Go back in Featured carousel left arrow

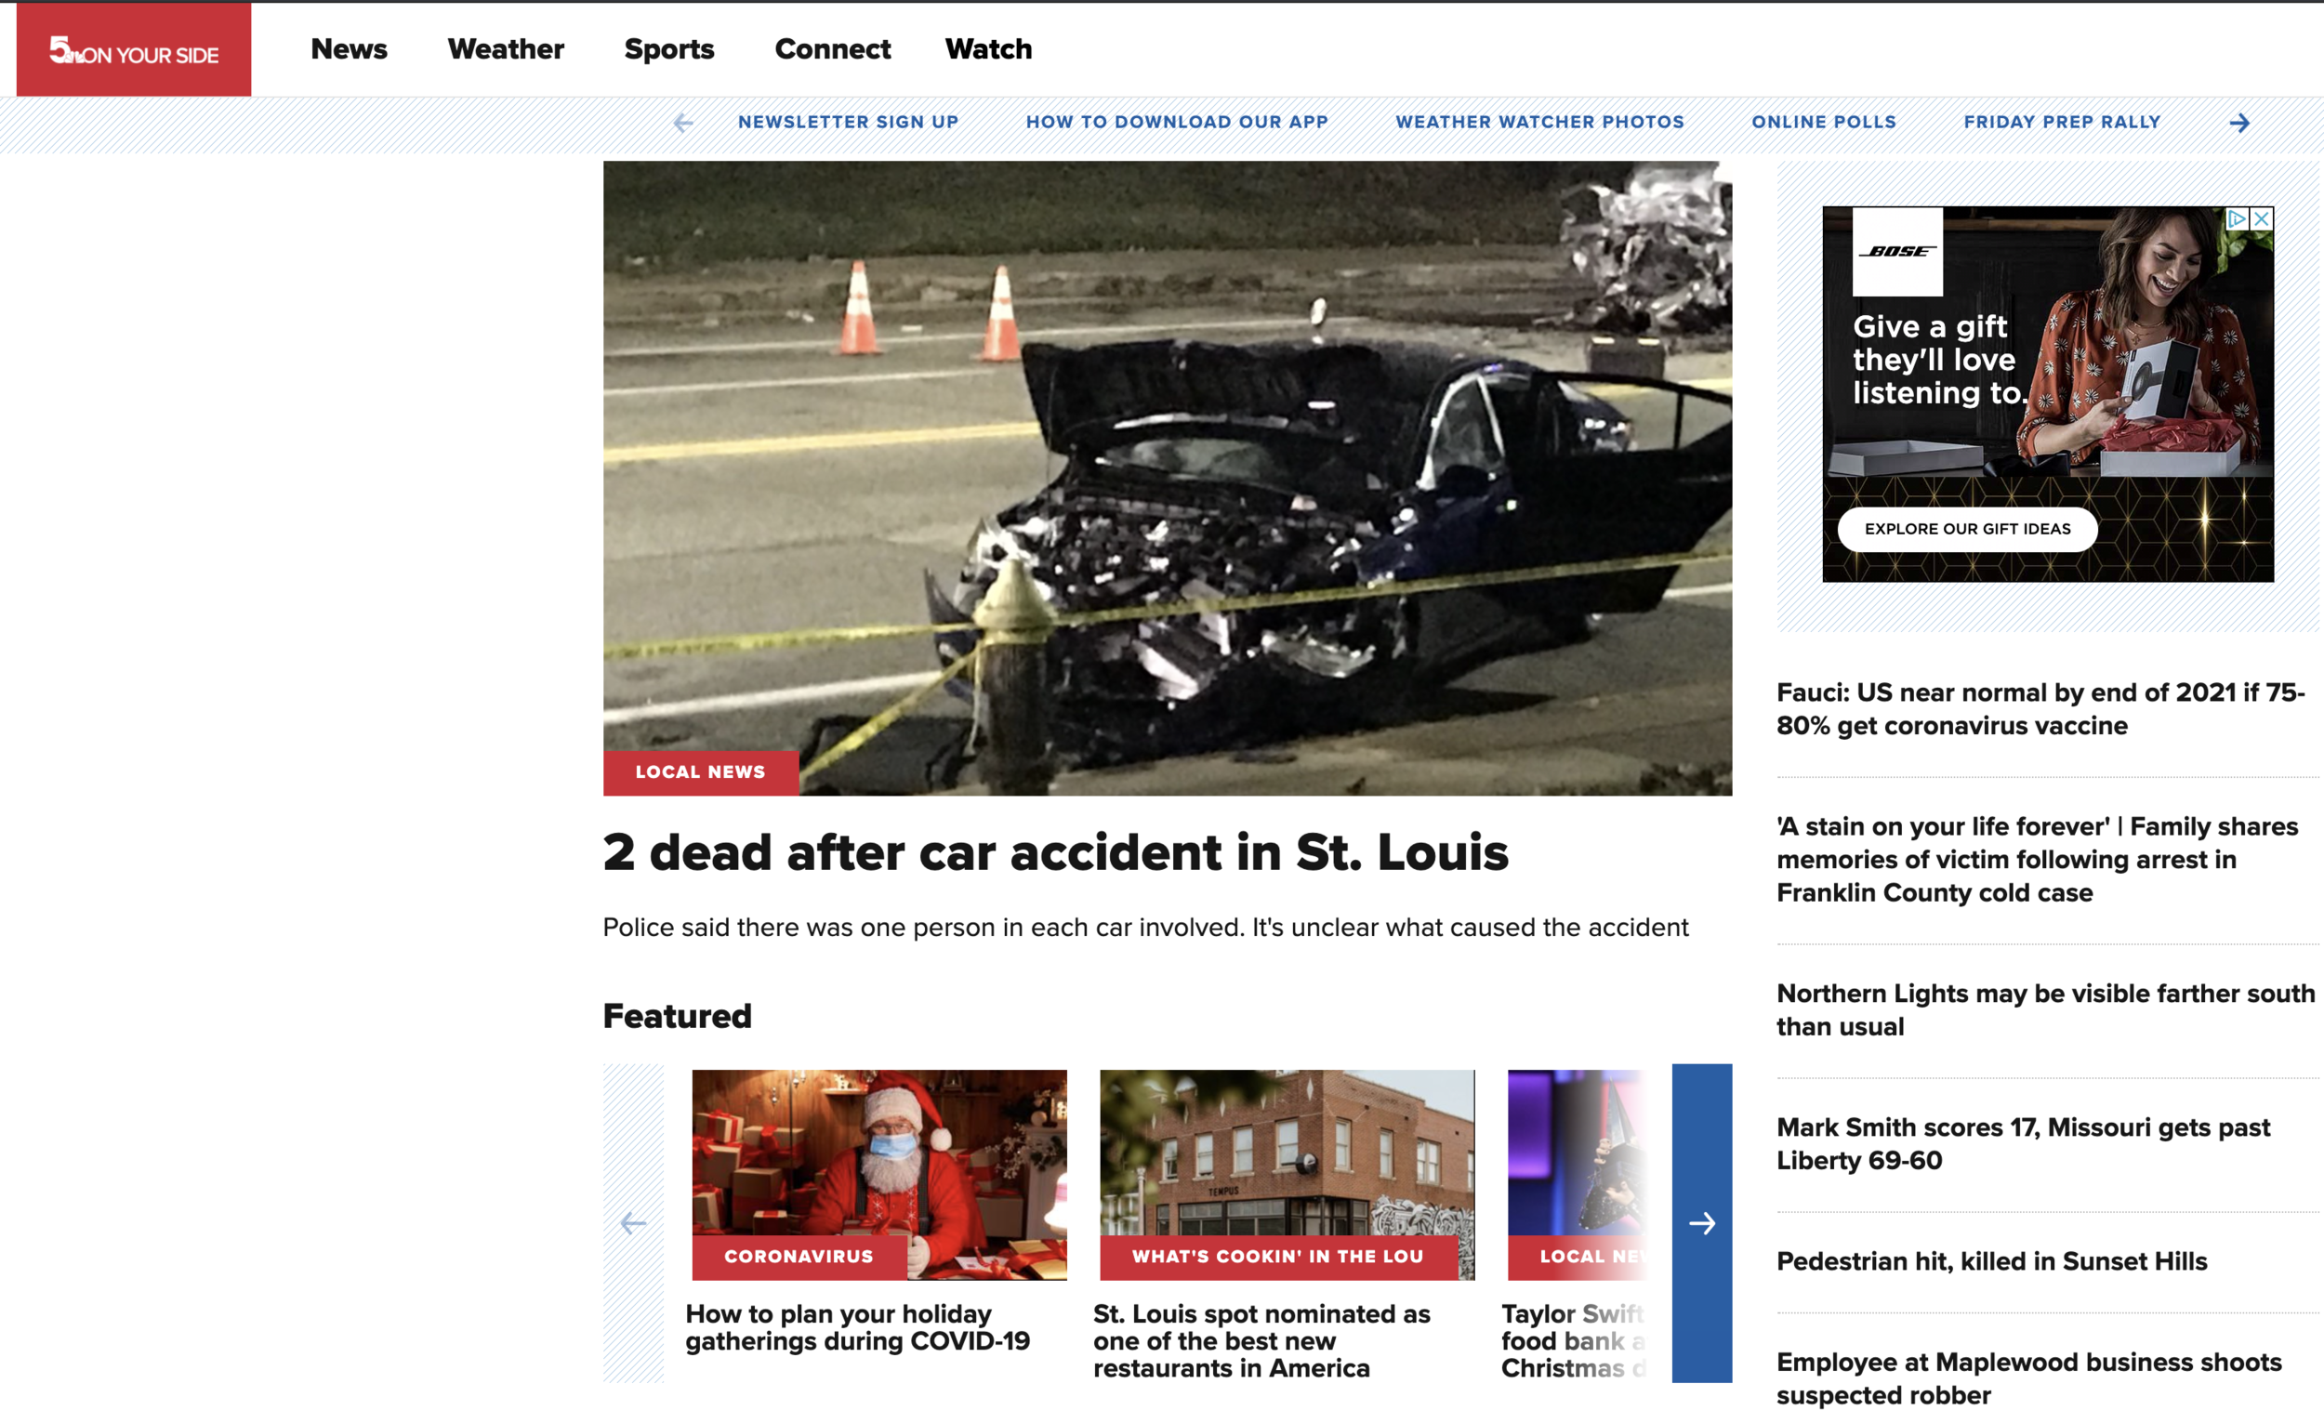(x=633, y=1222)
